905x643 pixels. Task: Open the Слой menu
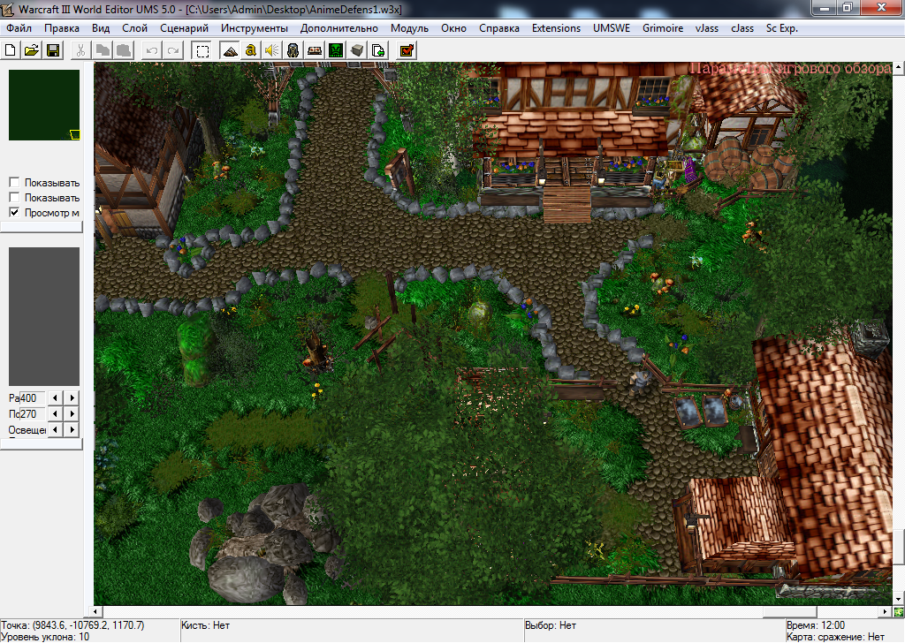pos(134,28)
